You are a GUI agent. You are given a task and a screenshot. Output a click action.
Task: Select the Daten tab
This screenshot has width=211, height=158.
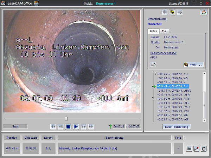(154, 31)
